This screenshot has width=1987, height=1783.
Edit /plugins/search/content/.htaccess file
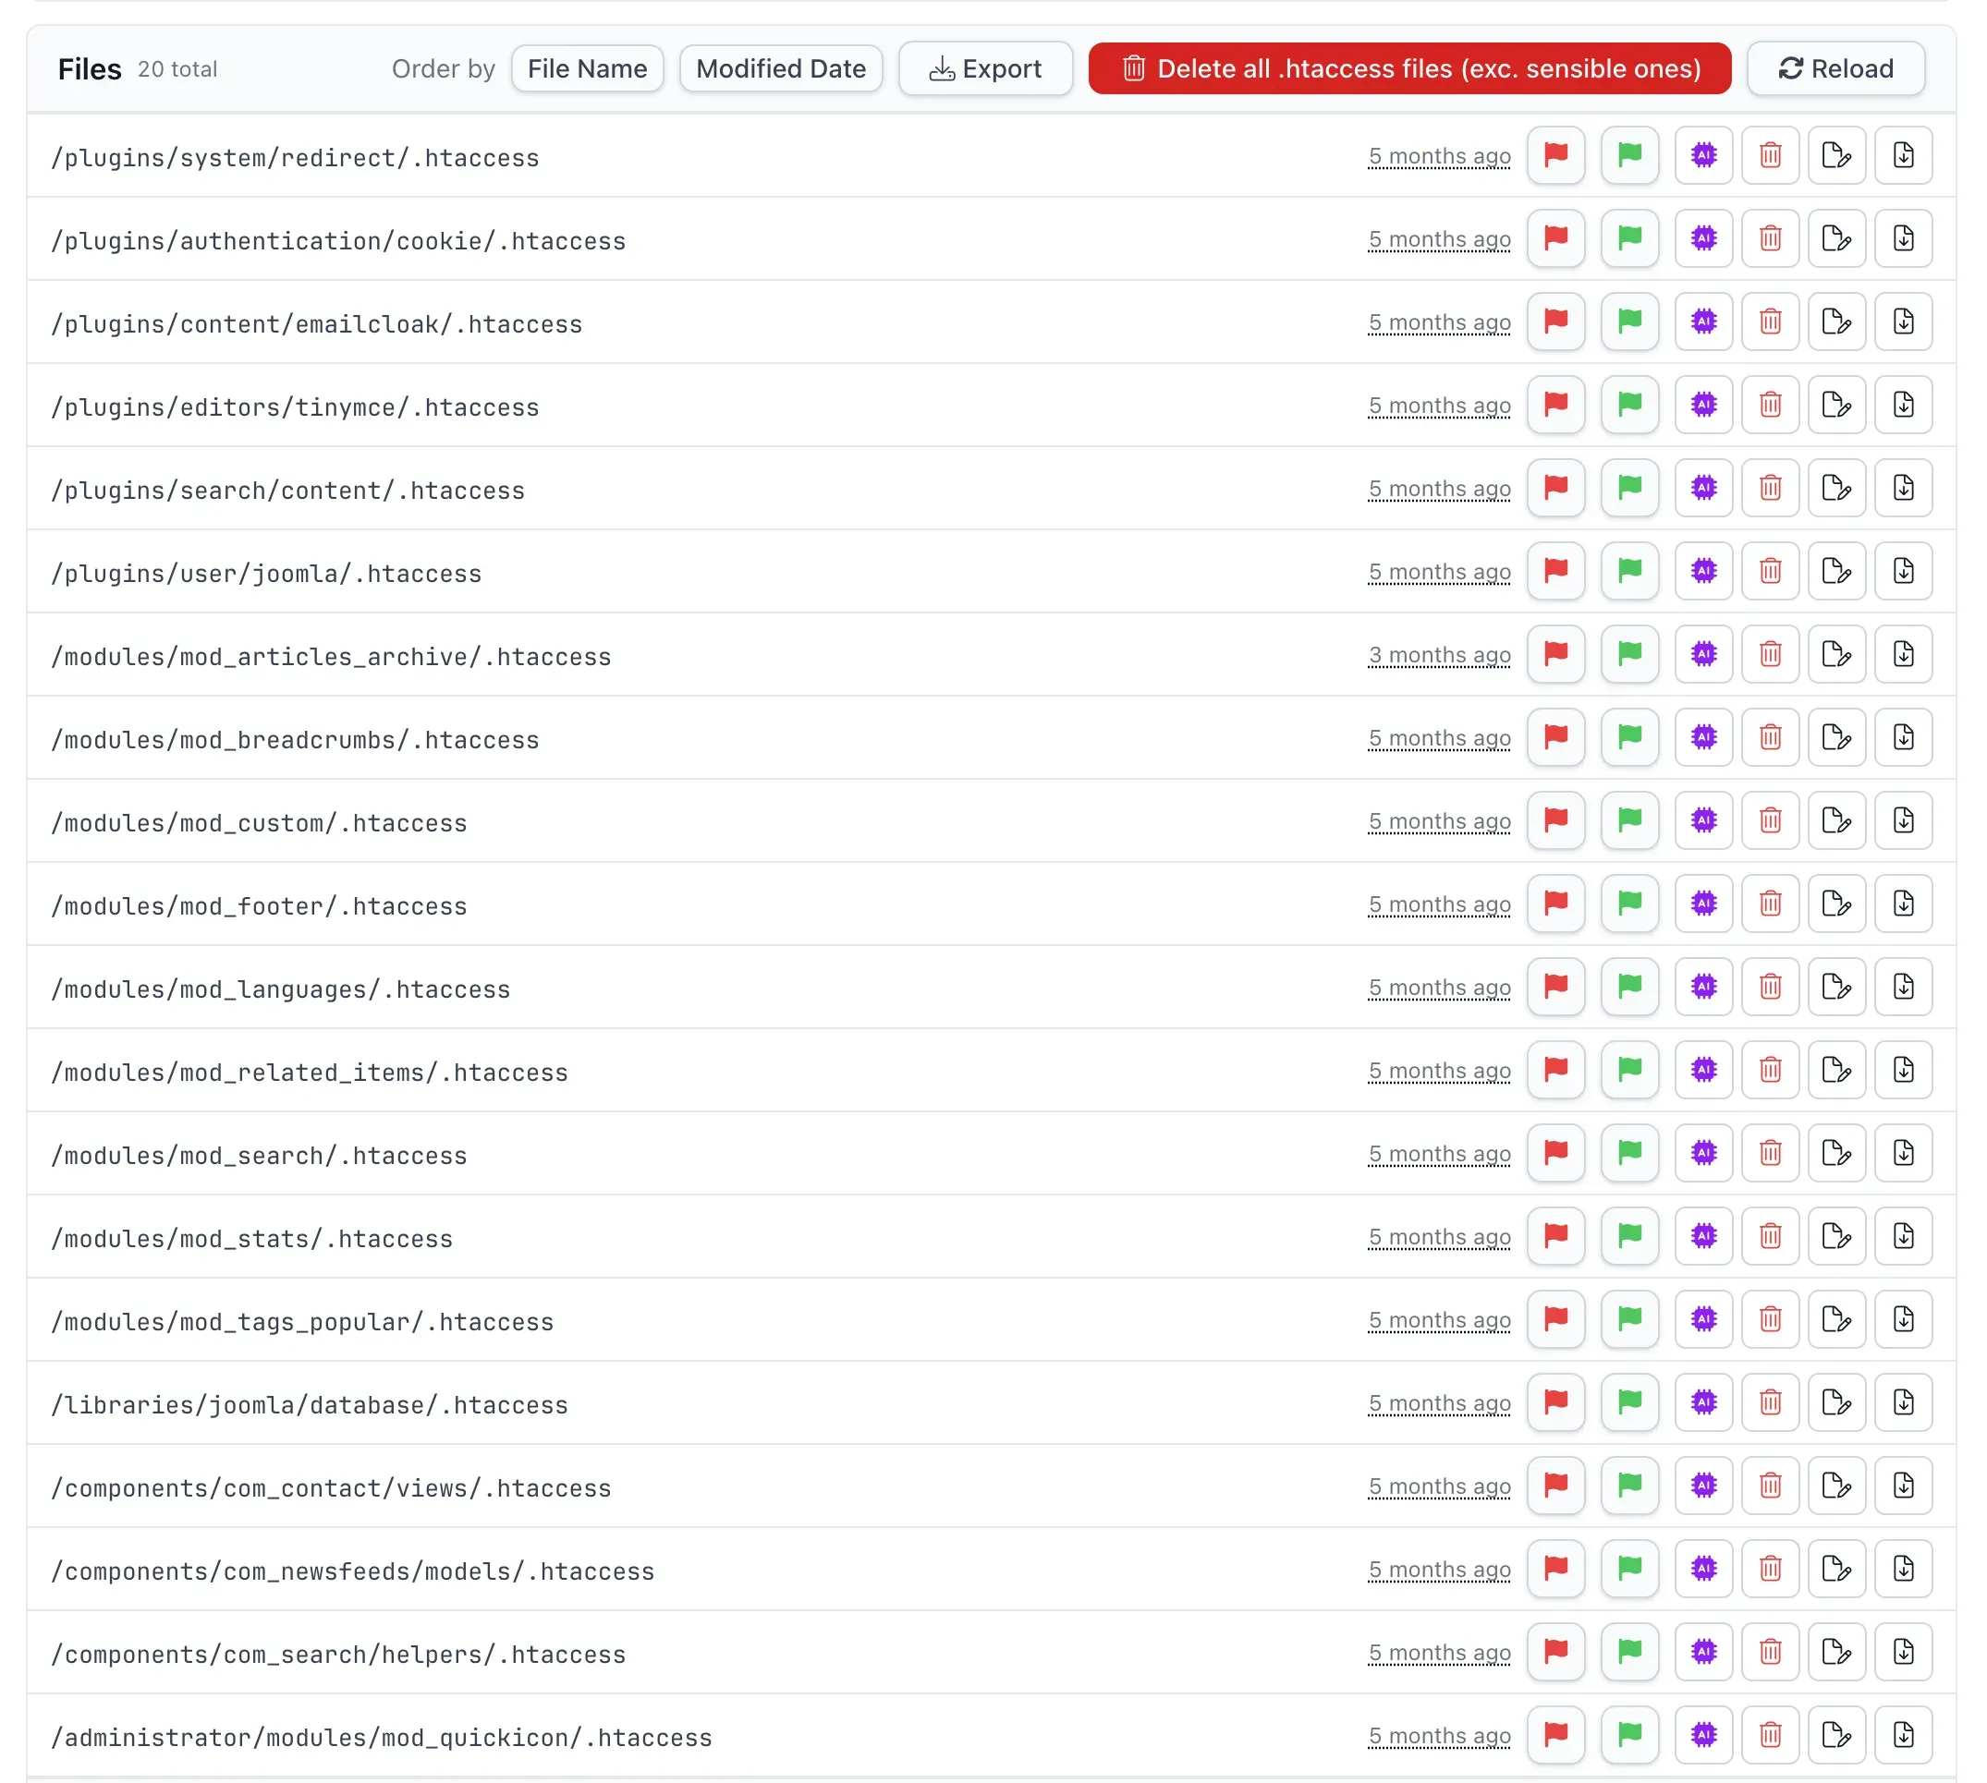(1837, 488)
